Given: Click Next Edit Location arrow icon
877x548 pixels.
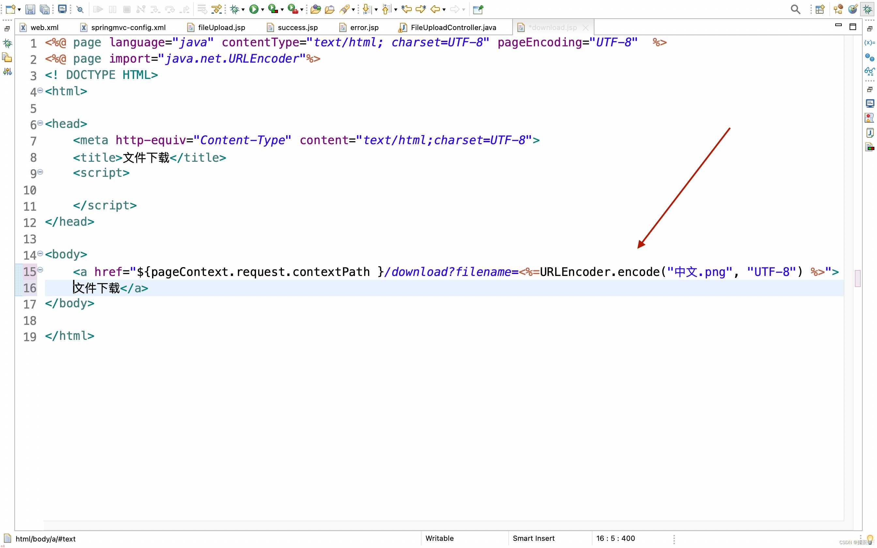Looking at the screenshot, I should (x=421, y=9).
